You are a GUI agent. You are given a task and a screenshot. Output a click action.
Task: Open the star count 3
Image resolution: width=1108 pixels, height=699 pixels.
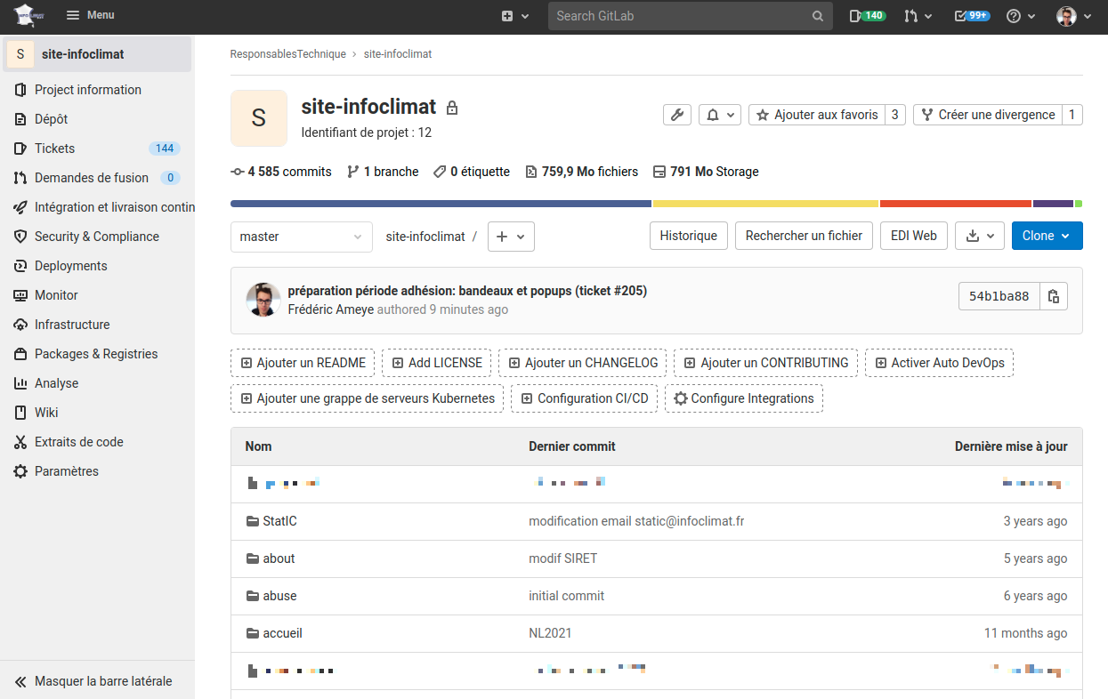pyautogui.click(x=895, y=115)
